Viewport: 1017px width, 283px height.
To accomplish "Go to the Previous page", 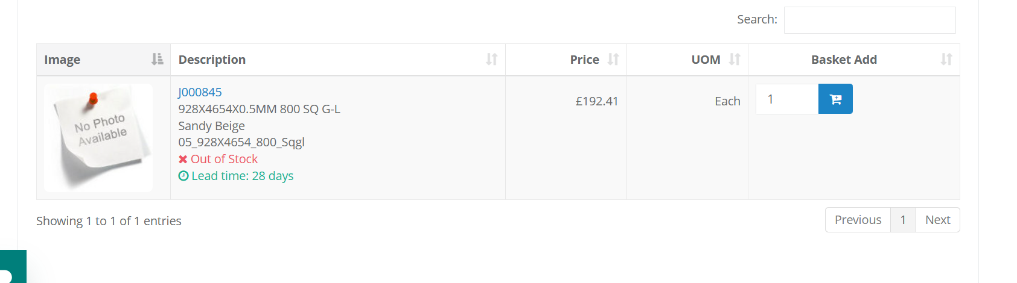I will click(x=858, y=220).
